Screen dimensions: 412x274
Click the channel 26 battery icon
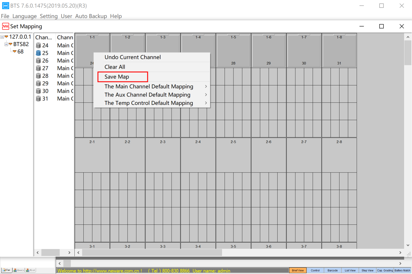(38, 61)
